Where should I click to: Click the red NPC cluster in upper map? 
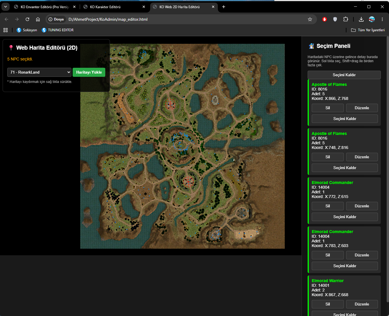click(170, 104)
